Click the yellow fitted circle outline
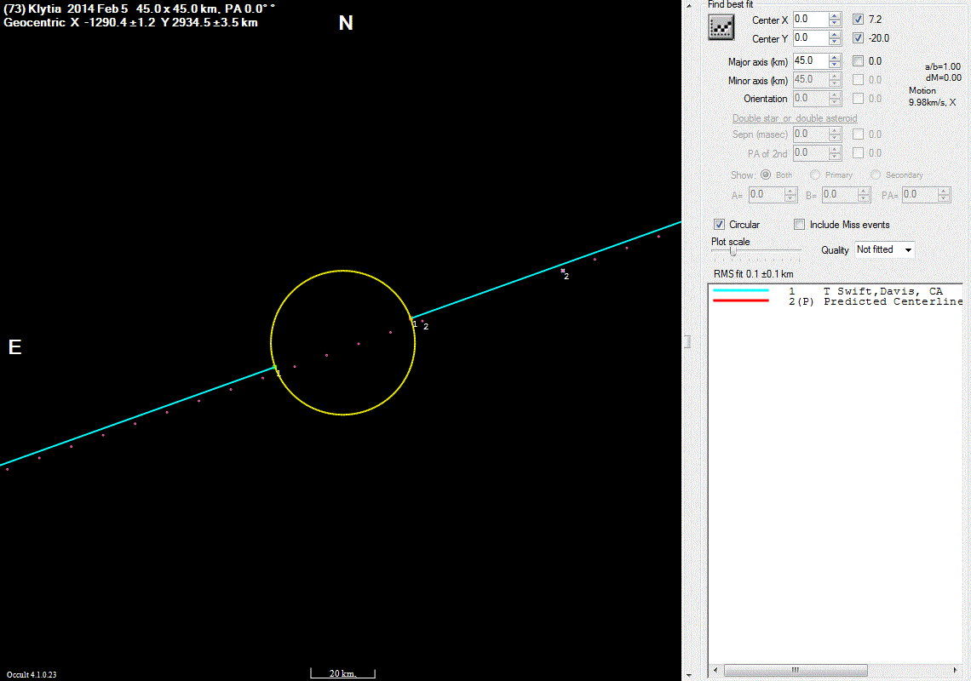Screen dimensions: 971x681 [x=343, y=271]
